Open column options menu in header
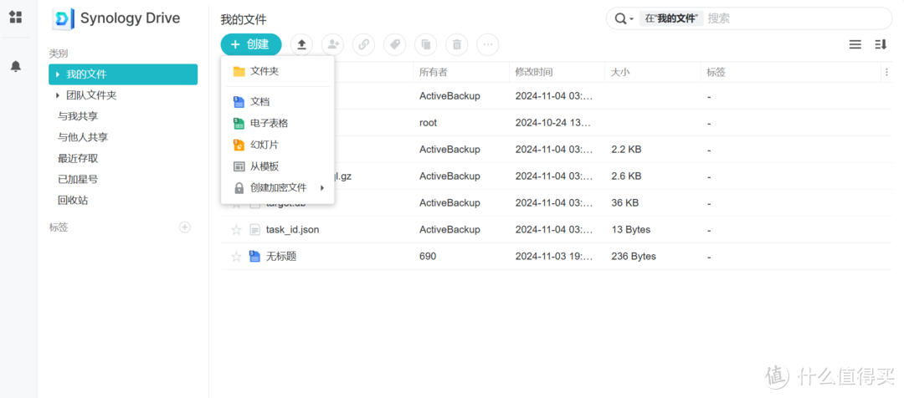 point(886,72)
